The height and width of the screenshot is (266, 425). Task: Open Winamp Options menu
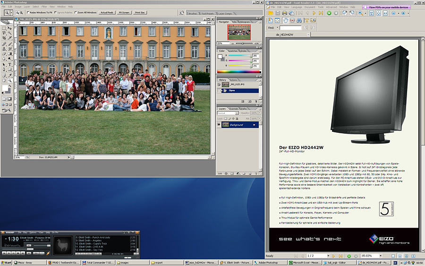tap(33, 232)
